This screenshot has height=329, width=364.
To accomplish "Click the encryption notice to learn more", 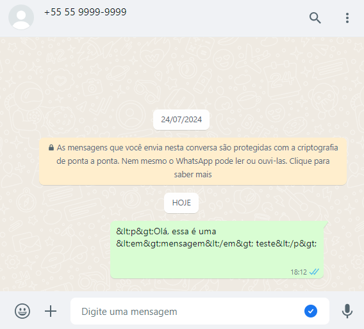I will (193, 161).
